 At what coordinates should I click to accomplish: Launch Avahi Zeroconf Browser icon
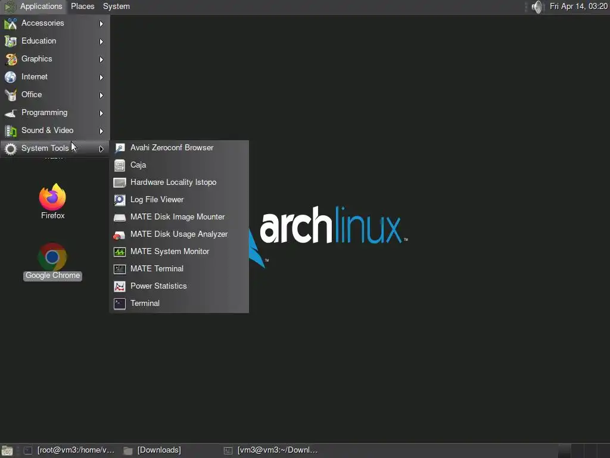(120, 148)
